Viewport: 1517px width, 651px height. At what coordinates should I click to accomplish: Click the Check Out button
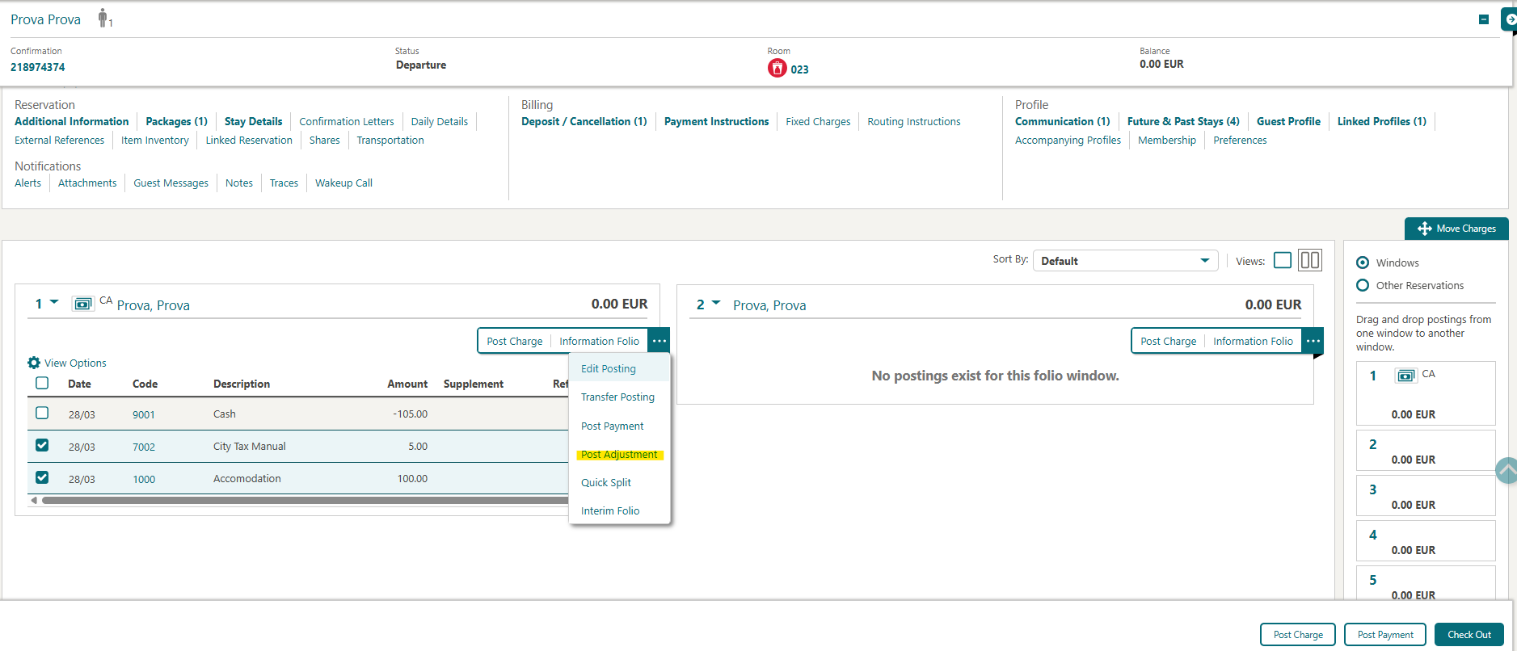click(x=1469, y=635)
